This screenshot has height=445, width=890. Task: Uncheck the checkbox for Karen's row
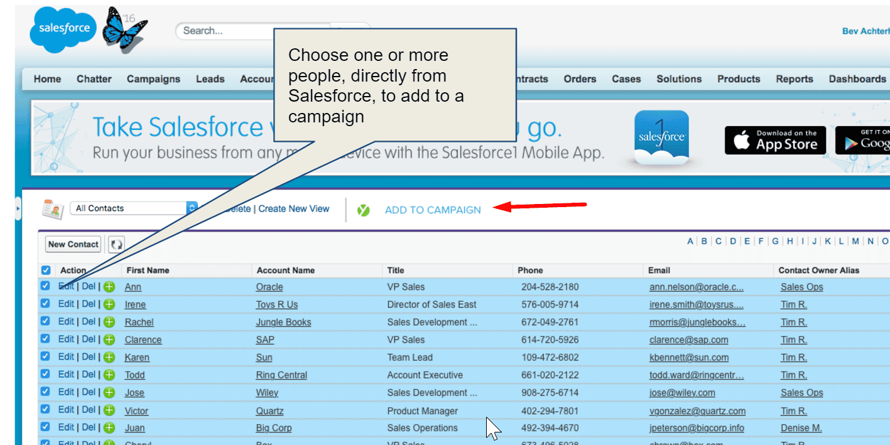(x=45, y=357)
